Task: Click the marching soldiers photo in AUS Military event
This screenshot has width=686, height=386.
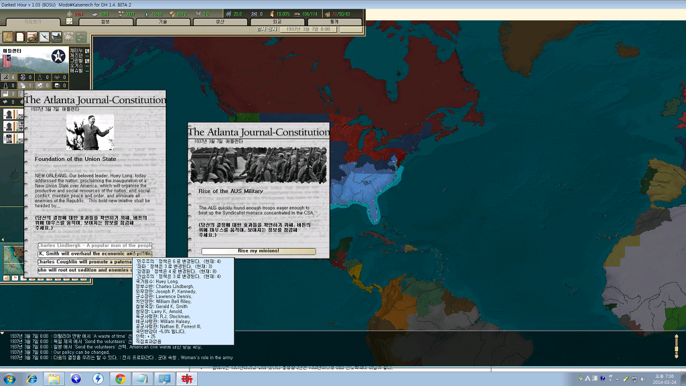Action: click(x=259, y=165)
